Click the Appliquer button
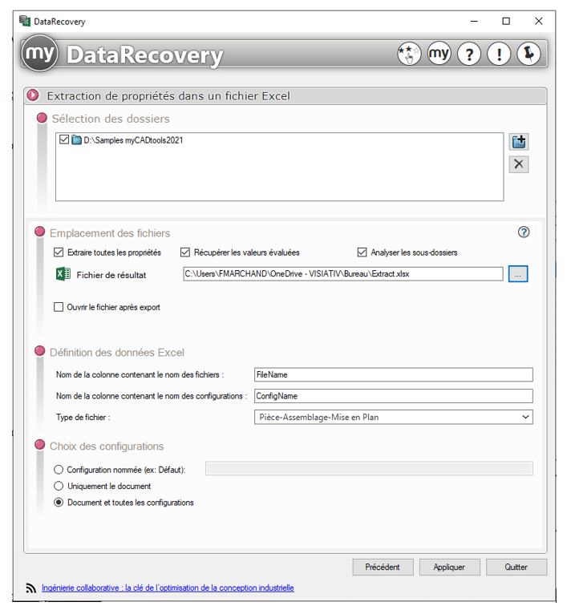The width and height of the screenshot is (567, 614). tap(449, 567)
